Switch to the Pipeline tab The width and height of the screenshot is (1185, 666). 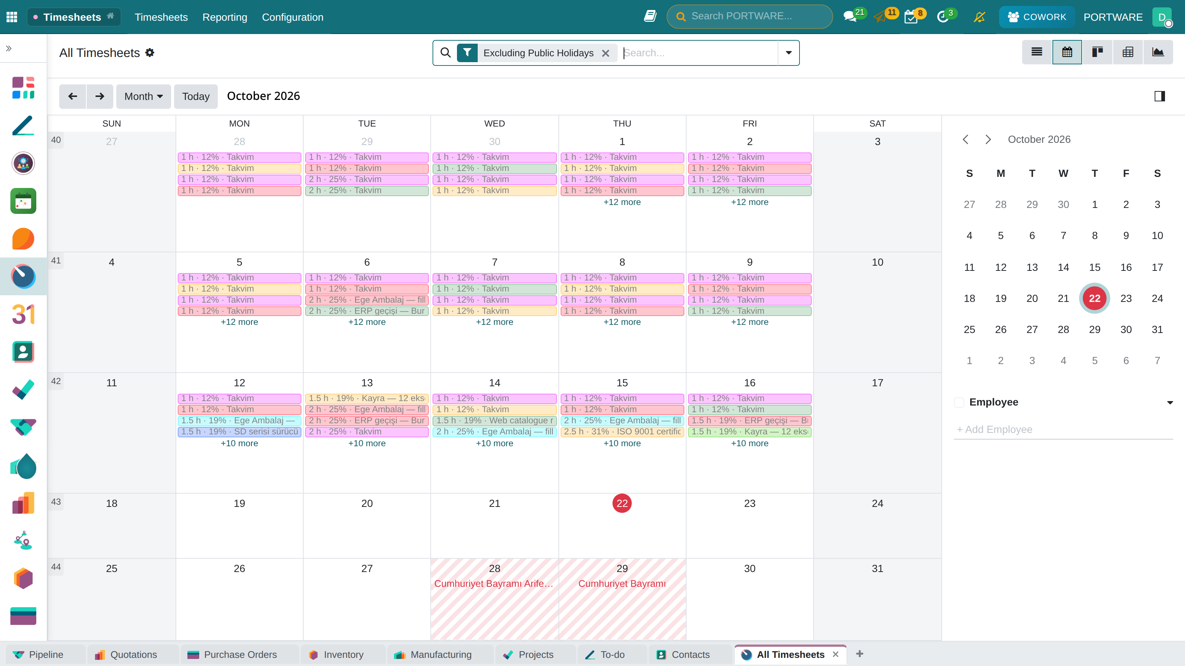46,655
